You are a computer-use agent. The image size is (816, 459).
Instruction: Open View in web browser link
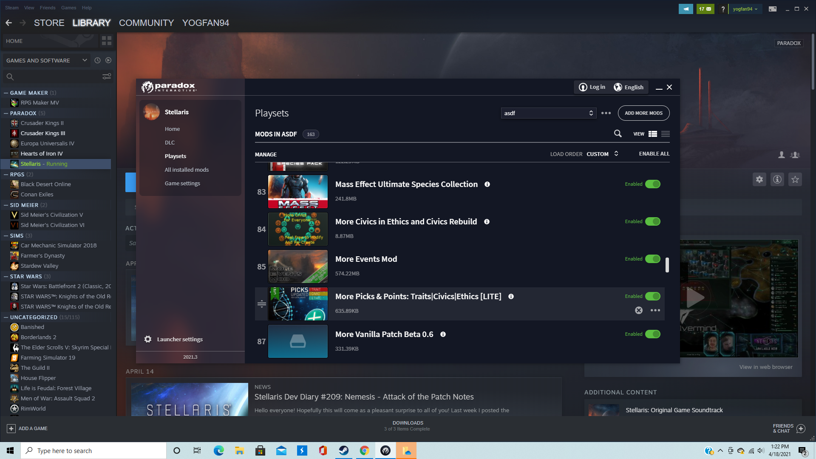tap(765, 367)
